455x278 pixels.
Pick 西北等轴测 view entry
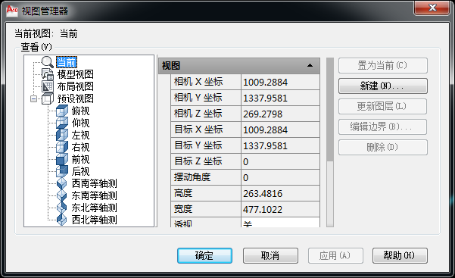pyautogui.click(x=95, y=220)
